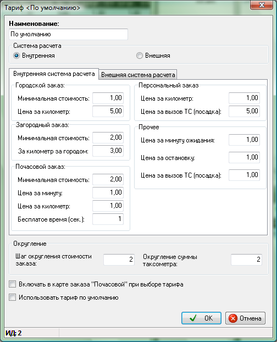
Task: Select the Внешняя radio button
Action: tap(140, 56)
